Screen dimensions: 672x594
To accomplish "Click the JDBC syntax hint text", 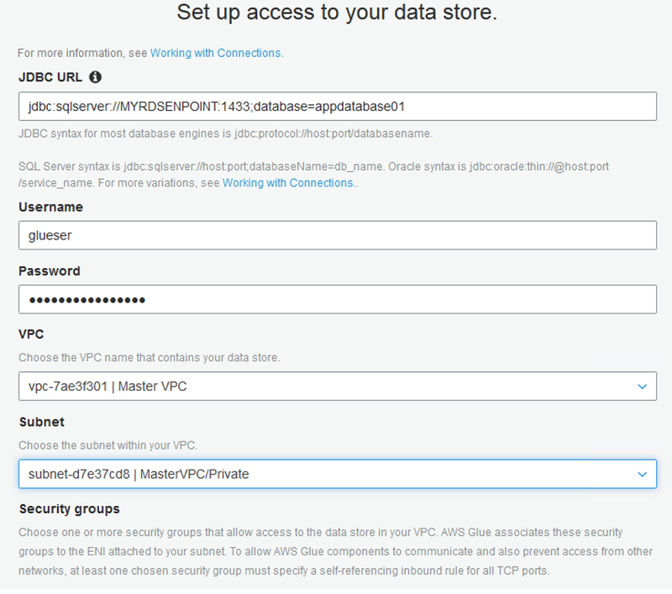I will (x=225, y=134).
